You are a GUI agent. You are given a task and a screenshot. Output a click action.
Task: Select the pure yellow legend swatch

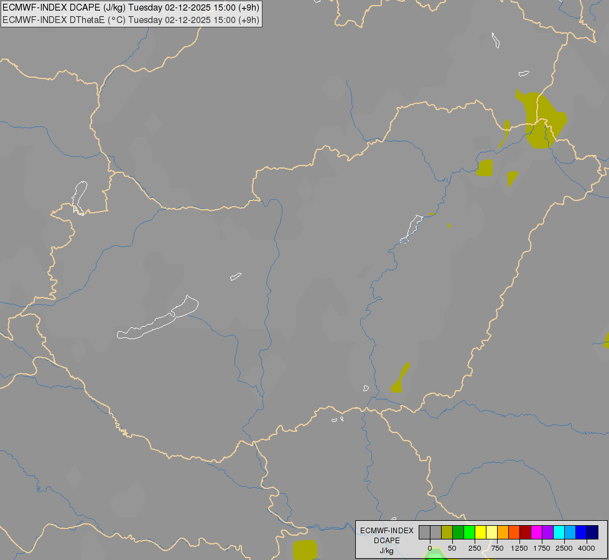tap(481, 532)
